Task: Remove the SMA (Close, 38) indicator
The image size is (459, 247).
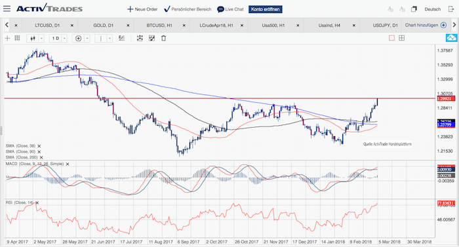Action: pyautogui.click(x=39, y=146)
